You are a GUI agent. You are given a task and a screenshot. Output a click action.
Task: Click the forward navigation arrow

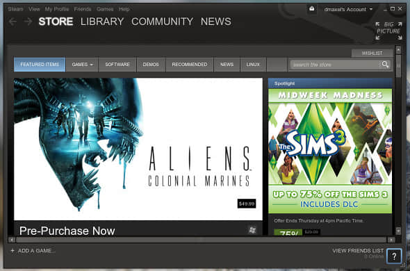[28, 22]
